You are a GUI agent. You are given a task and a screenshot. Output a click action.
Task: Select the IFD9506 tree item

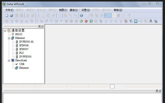[x=24, y=45]
